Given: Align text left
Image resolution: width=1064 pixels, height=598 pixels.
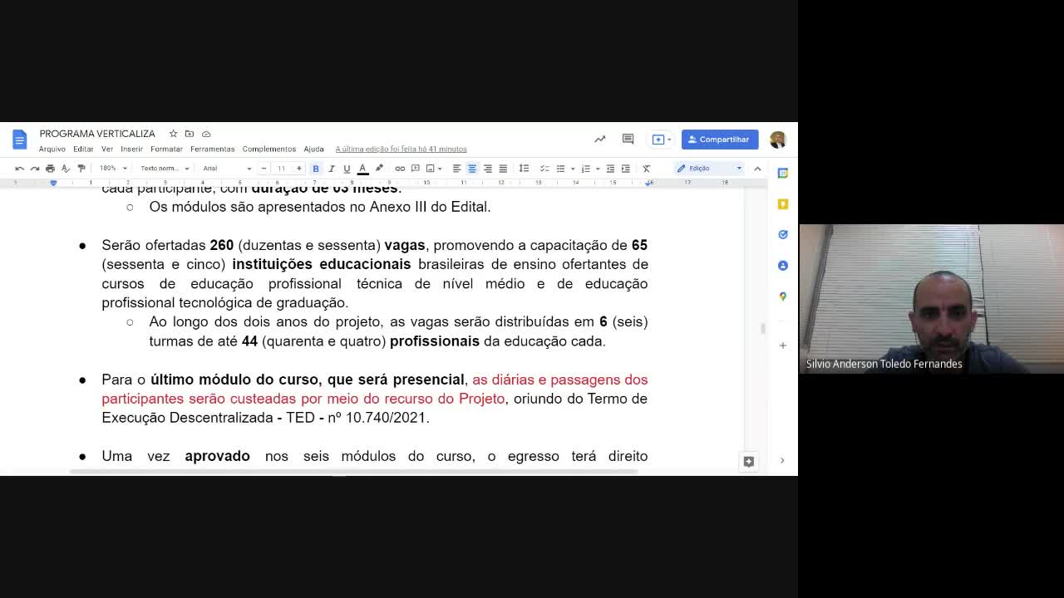Looking at the screenshot, I should click(x=456, y=169).
